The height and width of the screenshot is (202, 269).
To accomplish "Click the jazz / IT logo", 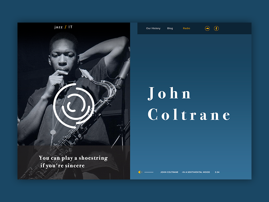I will 64,27.
